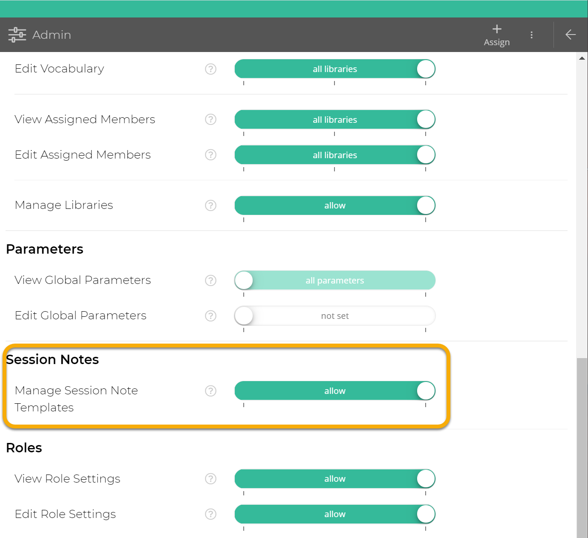Click the scrollbar up arrow
Image resolution: width=588 pixels, height=538 pixels.
pyautogui.click(x=582, y=58)
